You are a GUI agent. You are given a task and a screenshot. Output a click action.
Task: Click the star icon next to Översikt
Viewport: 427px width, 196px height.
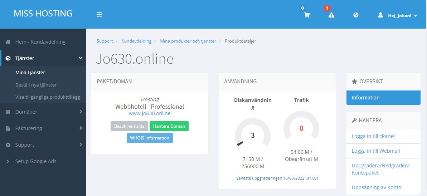point(354,82)
